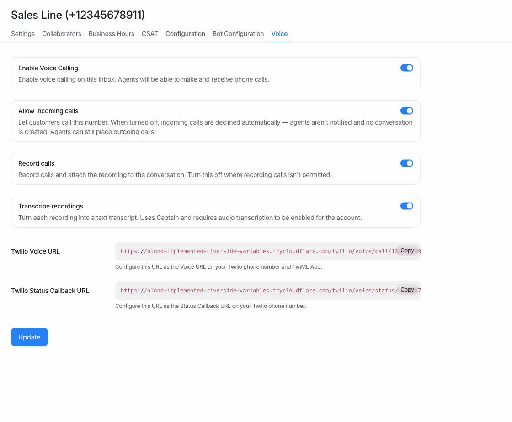This screenshot has height=422, width=512.
Task: Toggle the Transcribe recordings switch
Action: [x=406, y=206]
